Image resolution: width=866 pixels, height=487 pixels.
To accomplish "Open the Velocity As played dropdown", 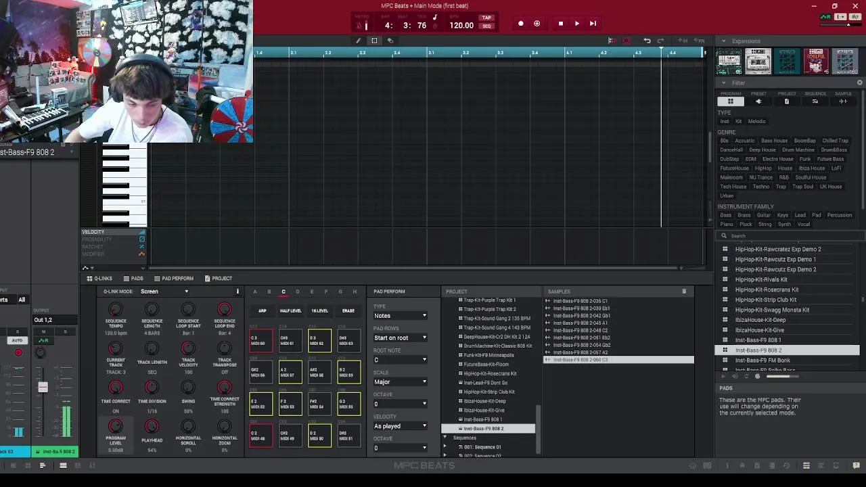I will click(401, 426).
